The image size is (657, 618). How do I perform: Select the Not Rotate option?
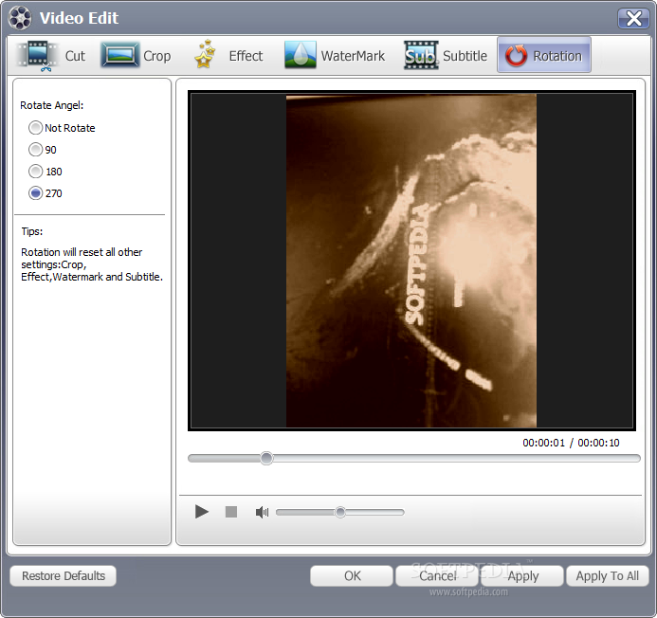[x=62, y=128]
